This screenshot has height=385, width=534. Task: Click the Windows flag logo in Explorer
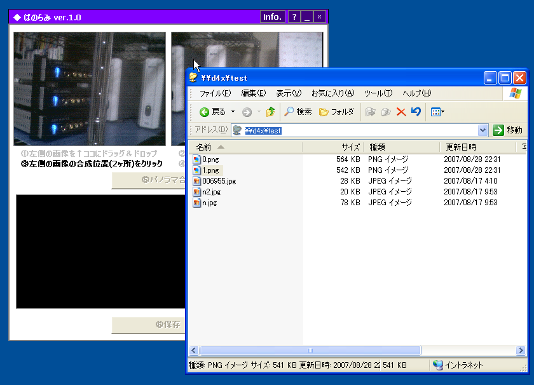516,93
